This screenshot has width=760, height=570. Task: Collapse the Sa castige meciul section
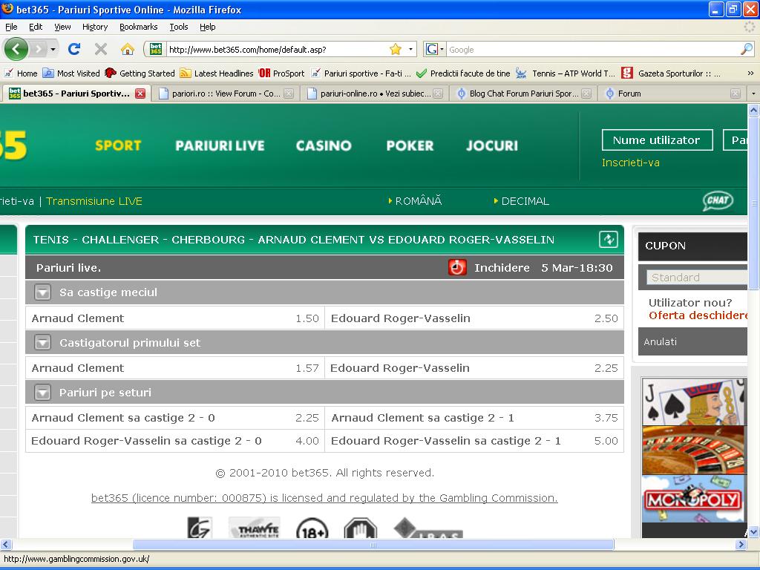pos(42,292)
